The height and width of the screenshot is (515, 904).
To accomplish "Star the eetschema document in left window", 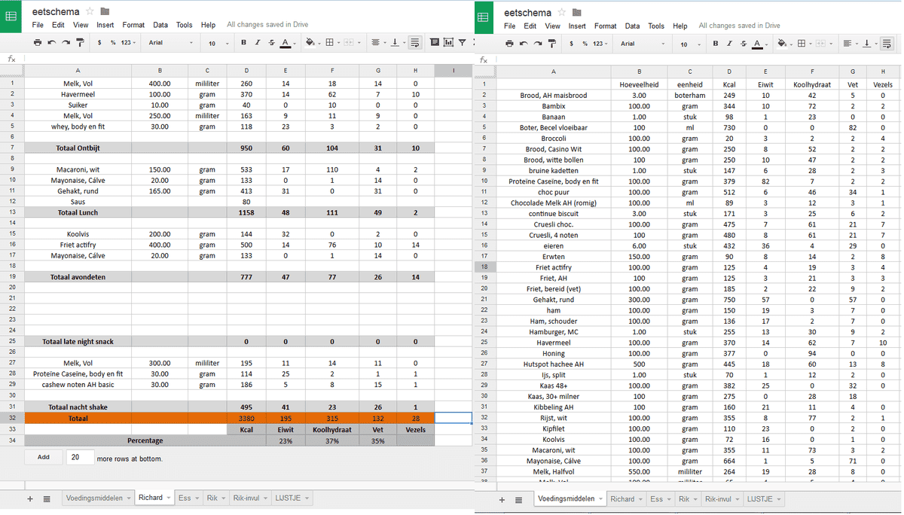I will [x=90, y=11].
